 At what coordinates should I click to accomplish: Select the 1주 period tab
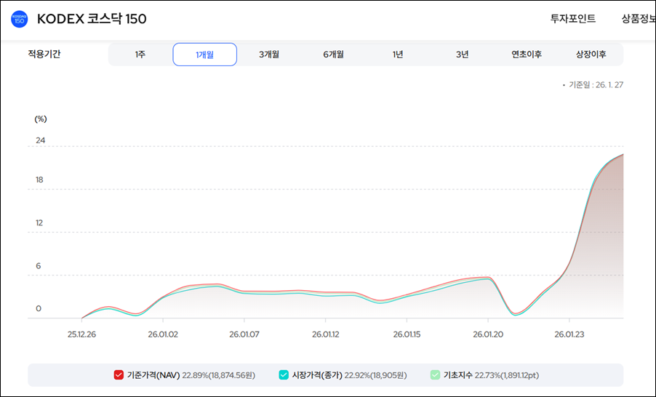click(140, 55)
